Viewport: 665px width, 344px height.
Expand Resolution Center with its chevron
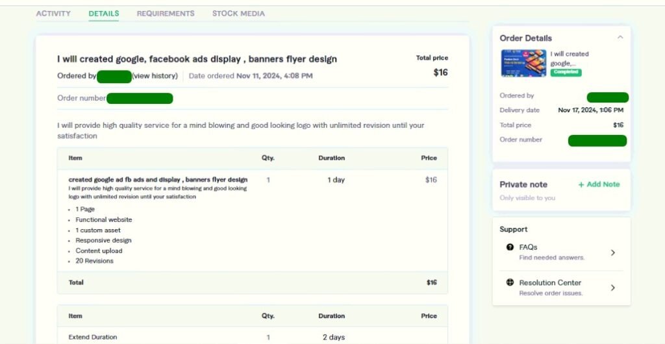[x=612, y=288]
